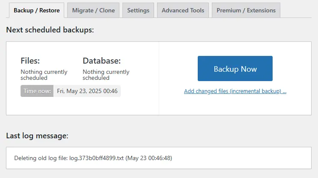Click empty space in the last log message box
The height and width of the screenshot is (178, 318).
[x=241, y=158]
